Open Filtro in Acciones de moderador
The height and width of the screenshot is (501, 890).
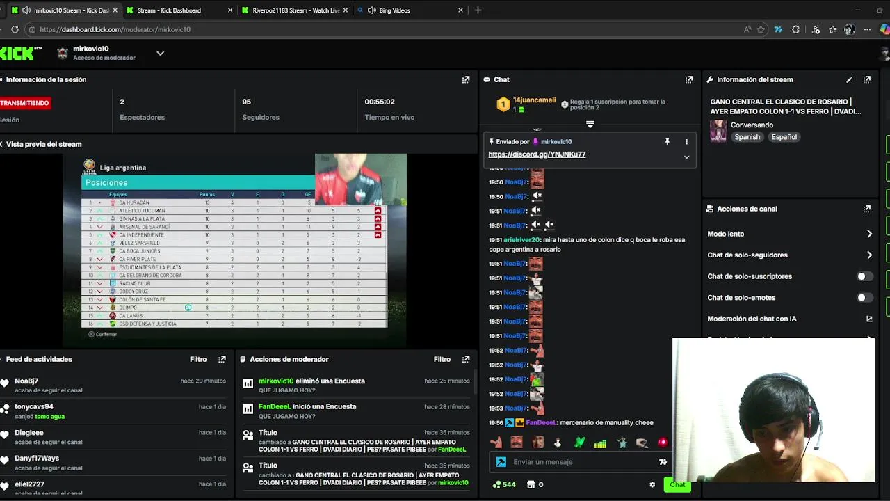click(x=442, y=359)
